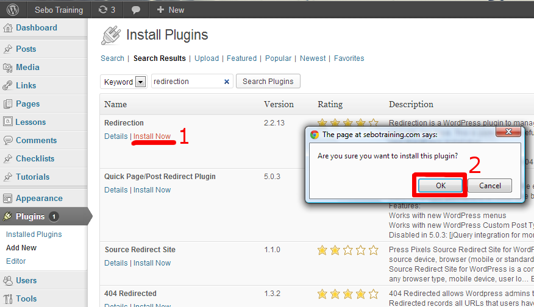Click the 404 Redirected star rating
The image size is (534, 307).
(x=347, y=294)
